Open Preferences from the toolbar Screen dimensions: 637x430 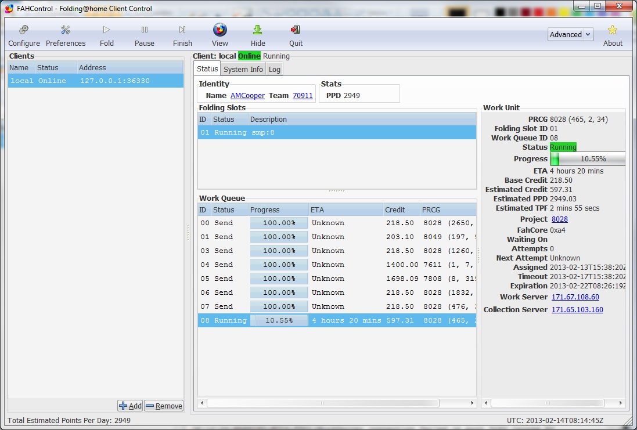click(66, 35)
